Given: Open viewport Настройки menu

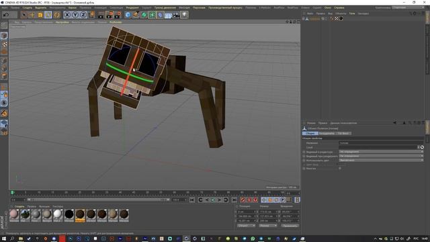Looking at the screenshot, I should tap(62, 22).
